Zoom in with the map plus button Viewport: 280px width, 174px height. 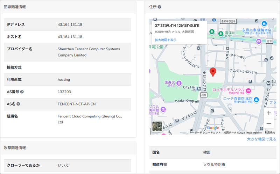(x=269, y=113)
